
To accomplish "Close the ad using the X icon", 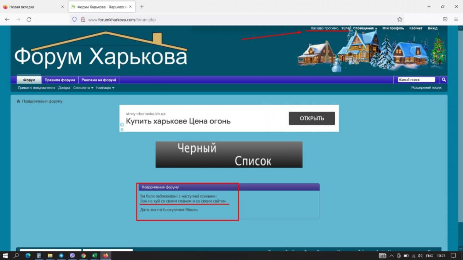I will (x=122, y=130).
